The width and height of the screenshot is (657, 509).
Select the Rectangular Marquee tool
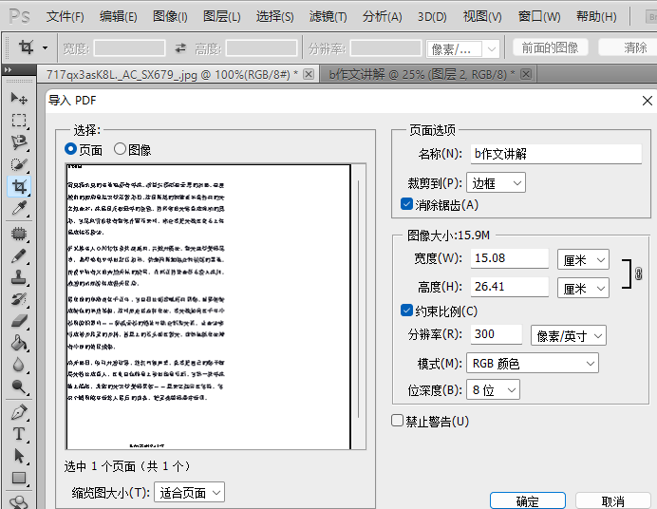pos(19,121)
